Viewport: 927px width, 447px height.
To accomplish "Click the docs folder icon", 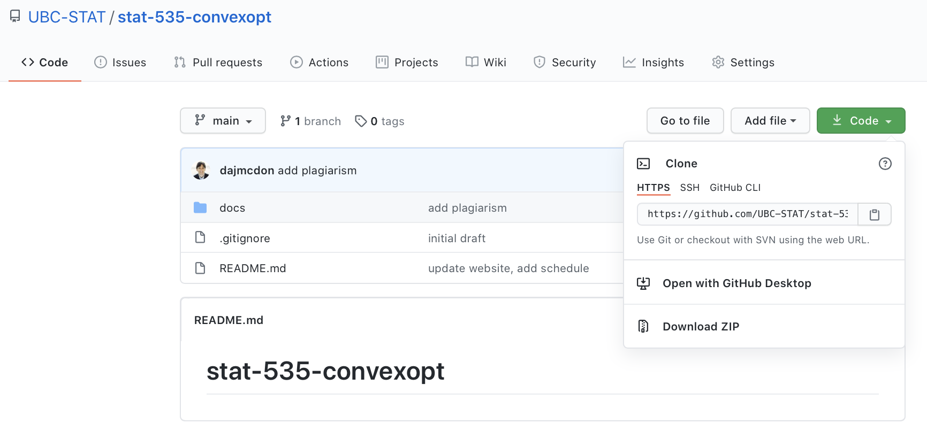I will pos(200,208).
